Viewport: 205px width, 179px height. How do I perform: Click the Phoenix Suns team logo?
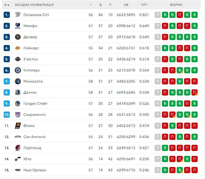pos(18,126)
